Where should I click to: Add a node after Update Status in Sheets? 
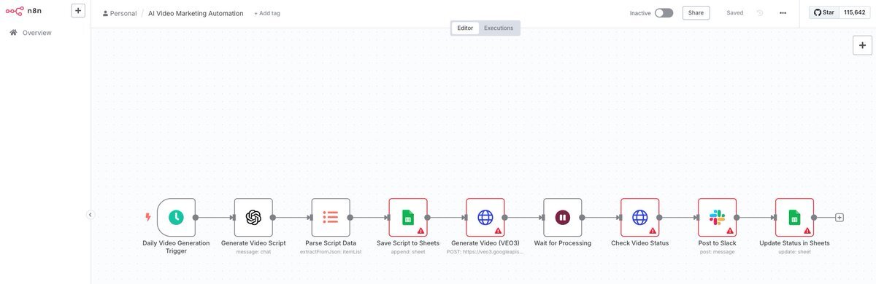pyautogui.click(x=839, y=217)
